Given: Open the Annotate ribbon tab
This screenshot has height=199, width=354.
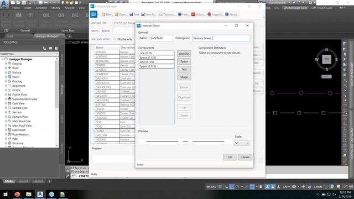Looking at the screenshot, I should [x=41, y=8].
